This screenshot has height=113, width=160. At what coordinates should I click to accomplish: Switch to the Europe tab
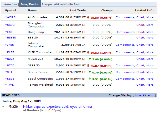(47, 4)
